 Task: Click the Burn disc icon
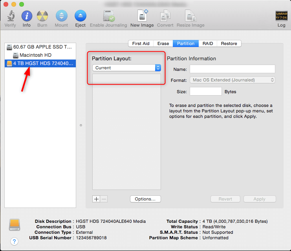pyautogui.click(x=42, y=16)
